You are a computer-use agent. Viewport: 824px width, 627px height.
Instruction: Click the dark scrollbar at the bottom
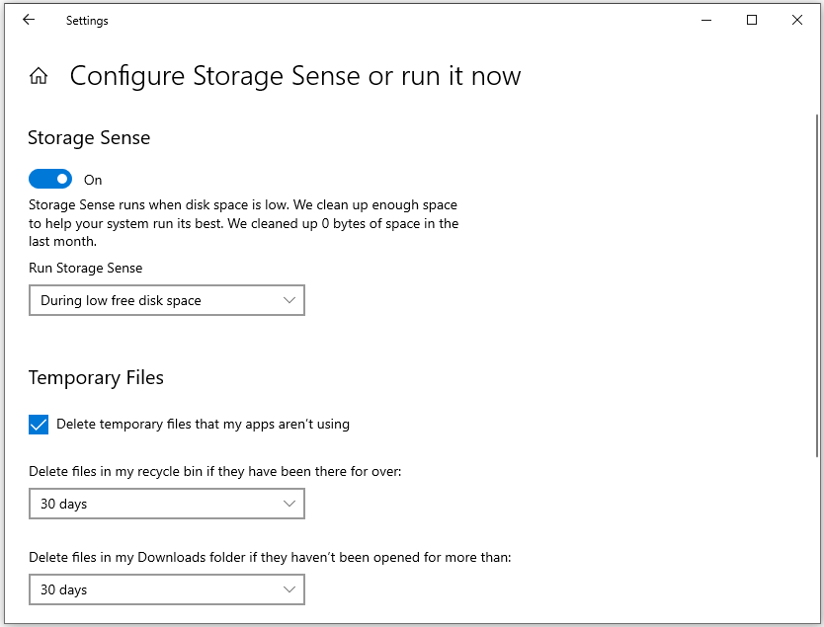point(412,622)
